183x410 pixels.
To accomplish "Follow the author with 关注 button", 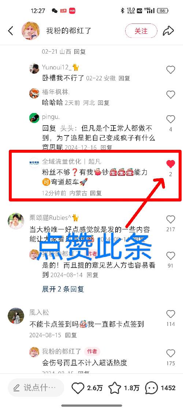I will (141, 31).
